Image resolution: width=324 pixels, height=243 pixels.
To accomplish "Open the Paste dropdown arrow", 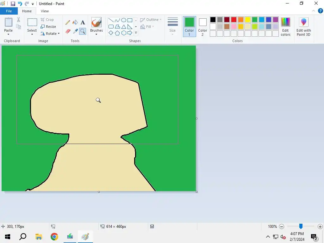I will pos(9,34).
